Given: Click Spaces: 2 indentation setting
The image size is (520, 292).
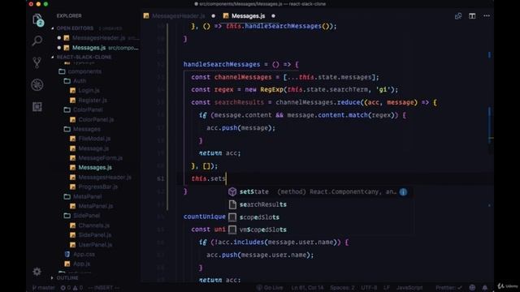Looking at the screenshot, I should coord(342,288).
